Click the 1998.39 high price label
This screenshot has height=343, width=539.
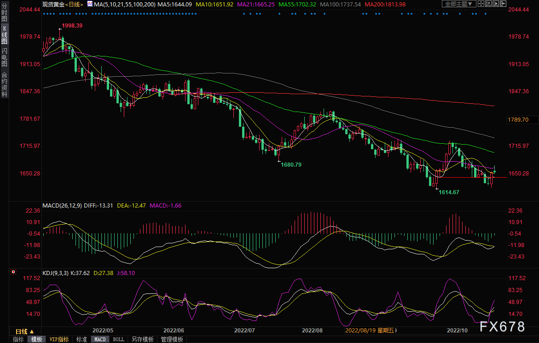pos(72,25)
